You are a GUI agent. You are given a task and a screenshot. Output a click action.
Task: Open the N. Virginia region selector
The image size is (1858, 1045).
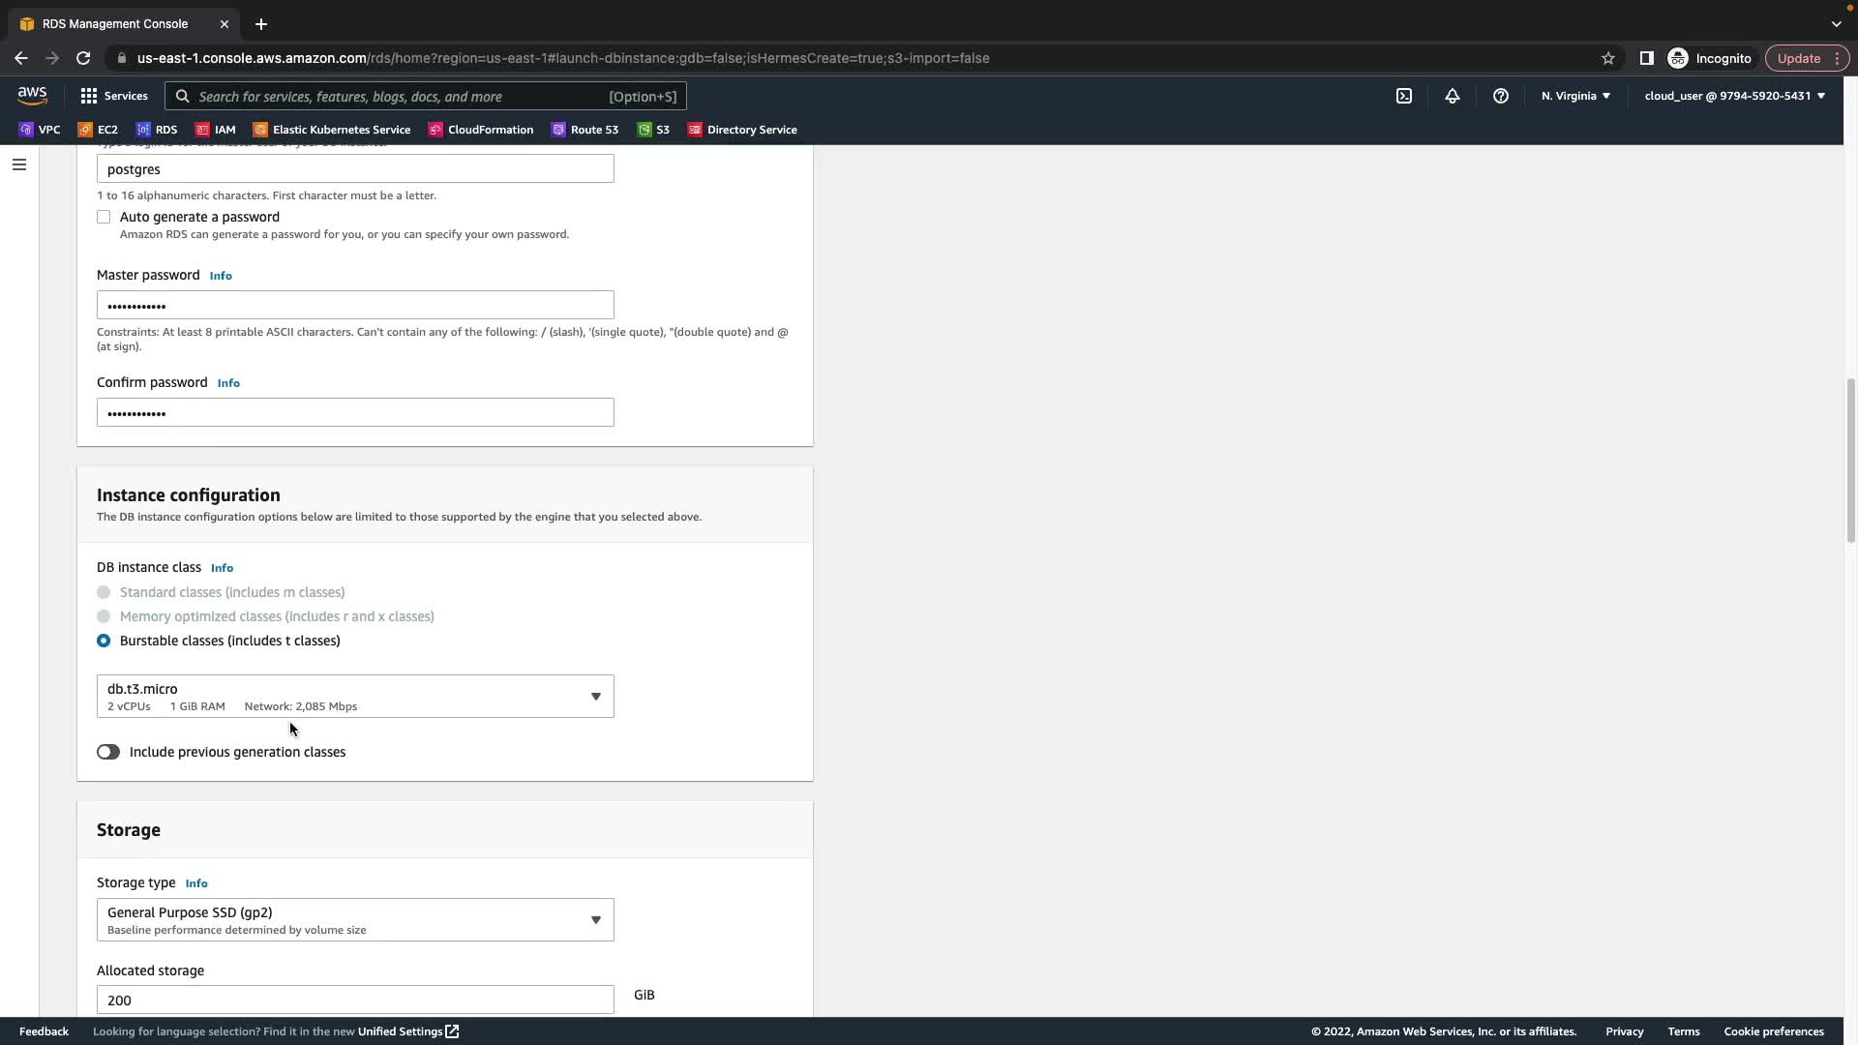1575,96
